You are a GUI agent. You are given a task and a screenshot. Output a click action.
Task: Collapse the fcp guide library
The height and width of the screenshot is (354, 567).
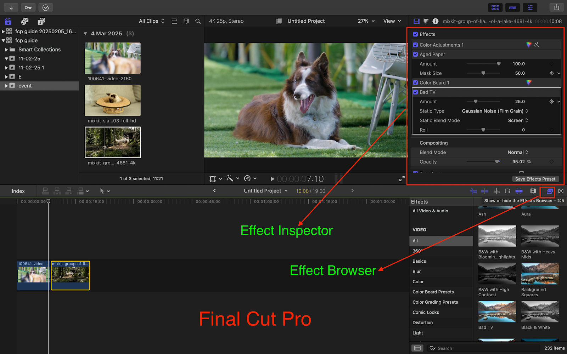3,40
